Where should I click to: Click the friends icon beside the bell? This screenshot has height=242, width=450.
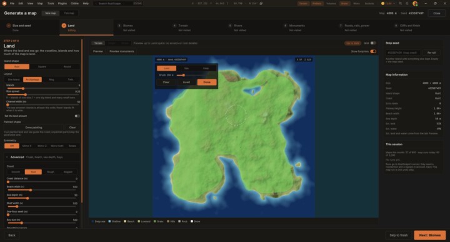click(x=400, y=4)
